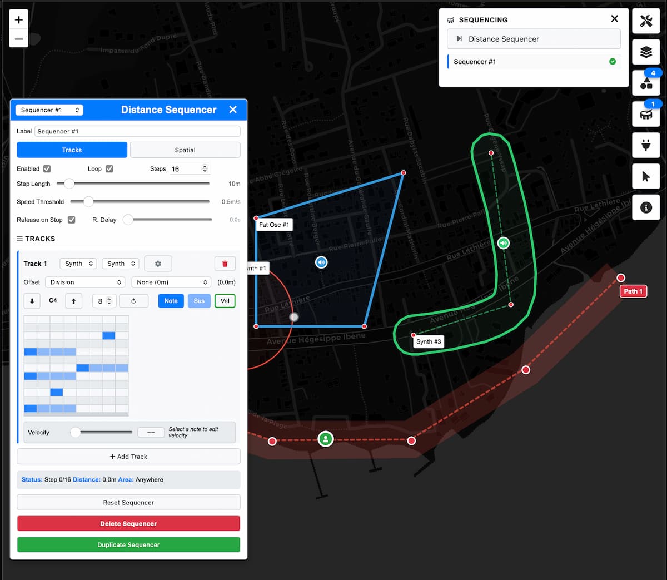Switch to the Spatial tab
The height and width of the screenshot is (580, 667).
pyautogui.click(x=185, y=150)
